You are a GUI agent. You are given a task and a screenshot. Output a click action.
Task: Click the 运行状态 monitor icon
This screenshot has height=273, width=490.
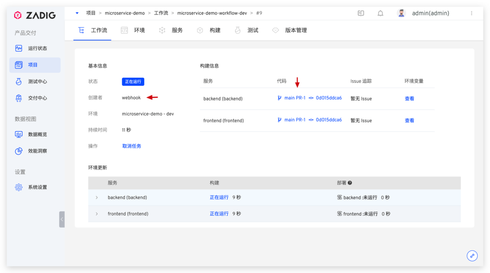(x=19, y=49)
